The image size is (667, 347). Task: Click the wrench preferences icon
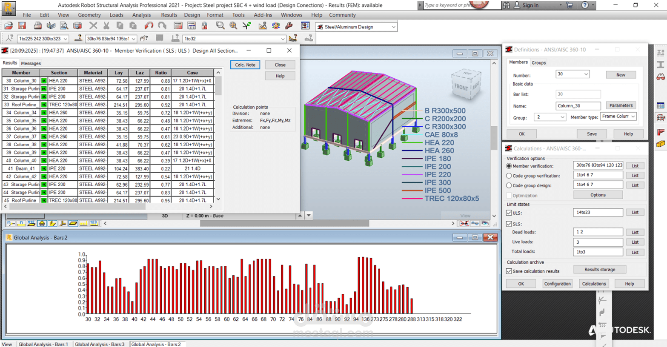(289, 26)
